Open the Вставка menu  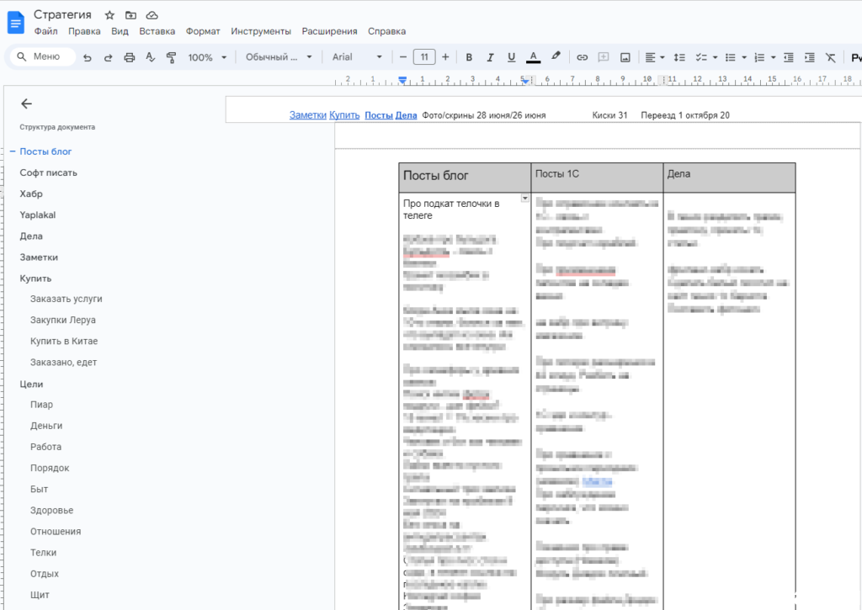tap(157, 31)
